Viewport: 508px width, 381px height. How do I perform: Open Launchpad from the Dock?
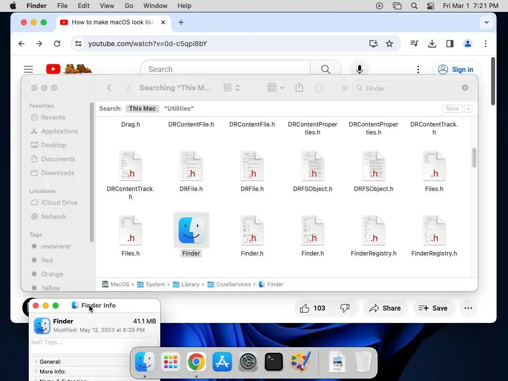(x=171, y=362)
